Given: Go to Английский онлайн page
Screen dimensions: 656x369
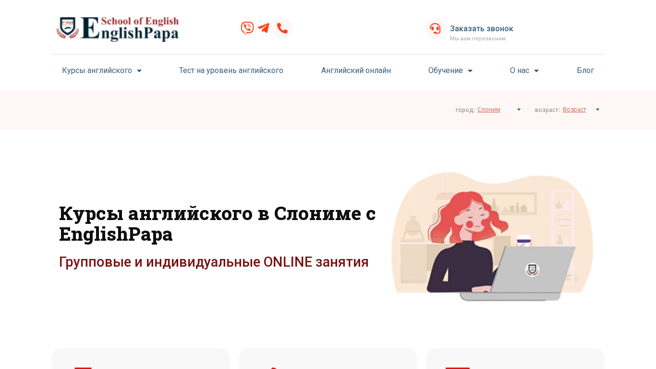Looking at the screenshot, I should [x=356, y=71].
